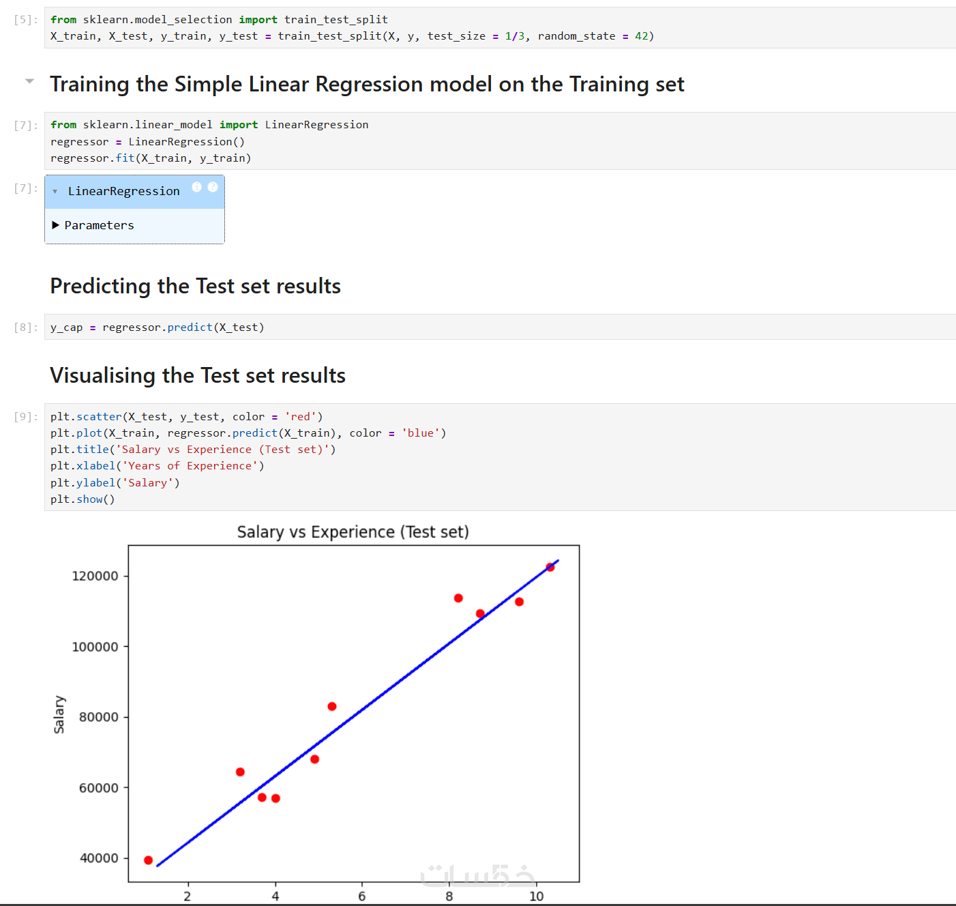Click the Salary y-axis label on the chart
Viewport: 956px width, 906px height.
tap(59, 714)
